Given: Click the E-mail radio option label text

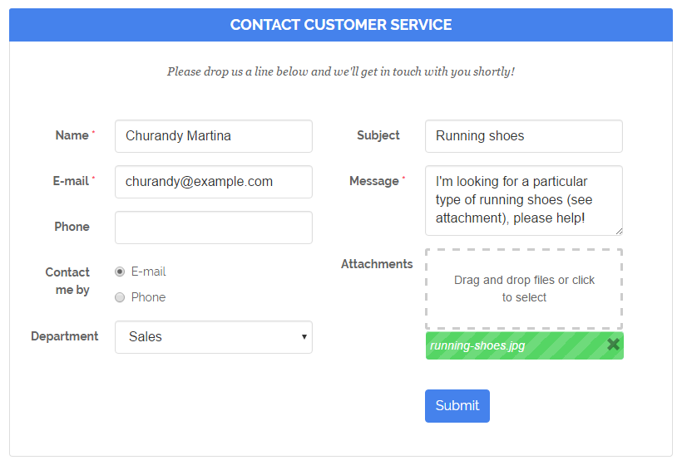Looking at the screenshot, I should tap(149, 272).
